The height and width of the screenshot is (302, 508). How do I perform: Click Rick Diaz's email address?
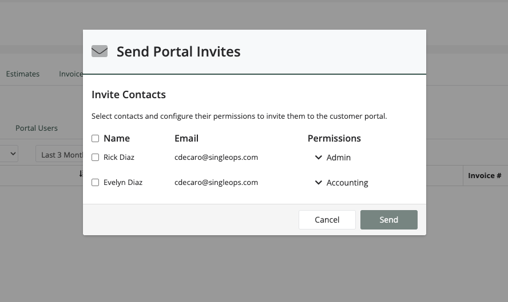(216, 158)
